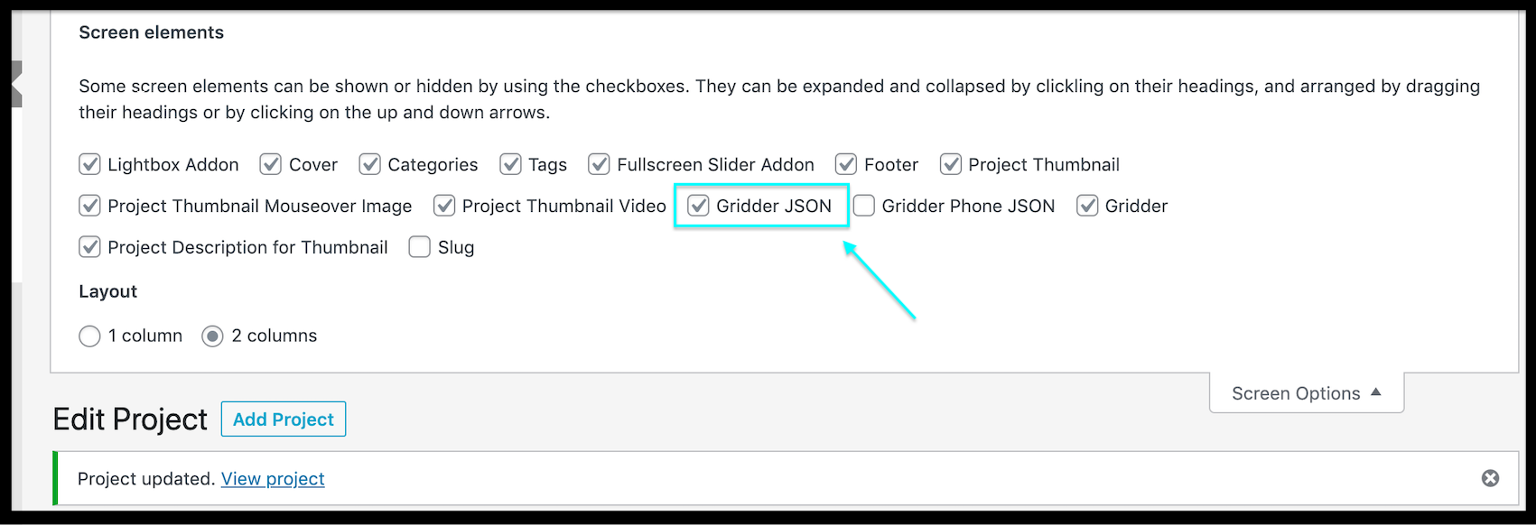
Task: Toggle the Categories checkbox
Action: coord(369,164)
